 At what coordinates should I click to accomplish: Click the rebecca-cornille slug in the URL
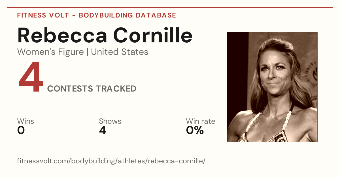(x=175, y=161)
